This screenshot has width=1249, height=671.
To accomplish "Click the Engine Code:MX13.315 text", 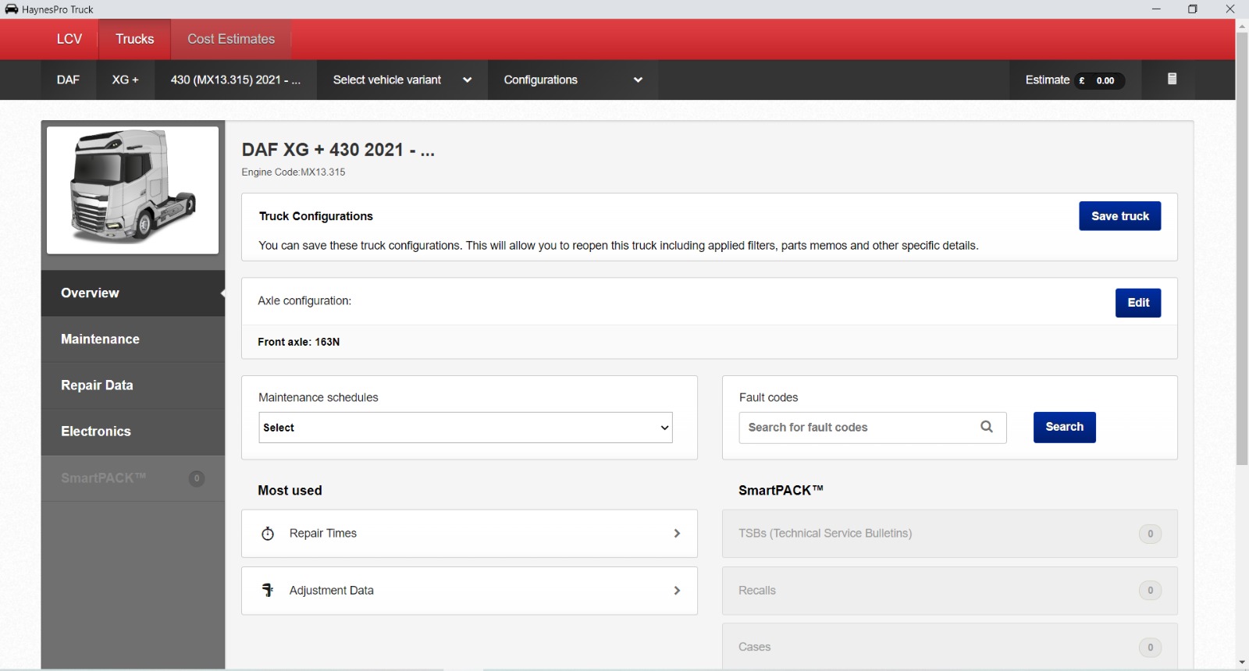I will point(294,172).
